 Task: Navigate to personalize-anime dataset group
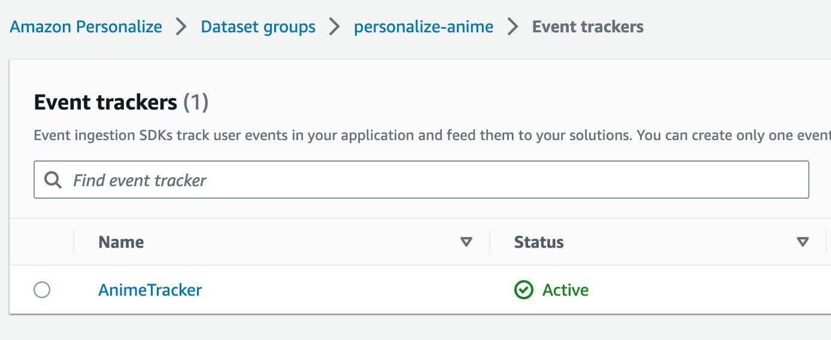tap(424, 27)
